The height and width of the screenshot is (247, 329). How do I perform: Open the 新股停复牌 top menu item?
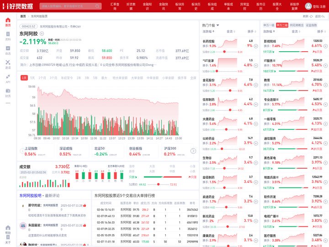(x=295, y=6)
